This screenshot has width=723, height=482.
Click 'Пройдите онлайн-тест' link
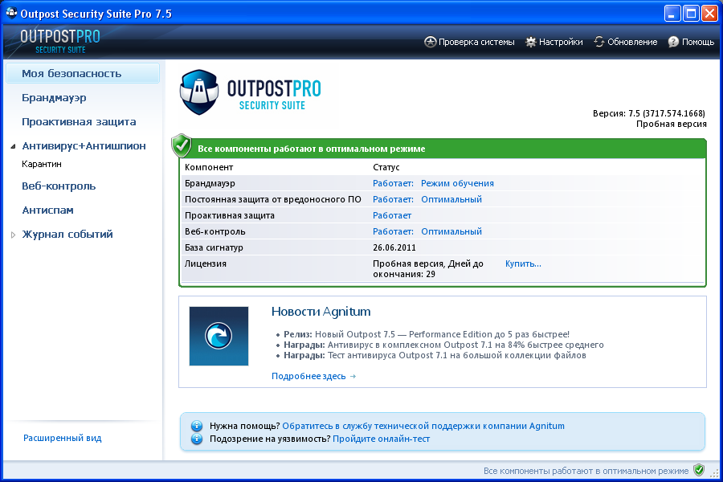(x=381, y=439)
